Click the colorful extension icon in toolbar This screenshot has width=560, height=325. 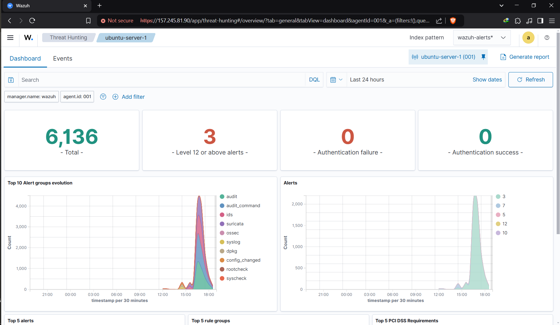coord(506,21)
